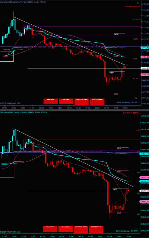
Task: Click the DS1 pivot label in MNQ chart
Action: point(119,171)
